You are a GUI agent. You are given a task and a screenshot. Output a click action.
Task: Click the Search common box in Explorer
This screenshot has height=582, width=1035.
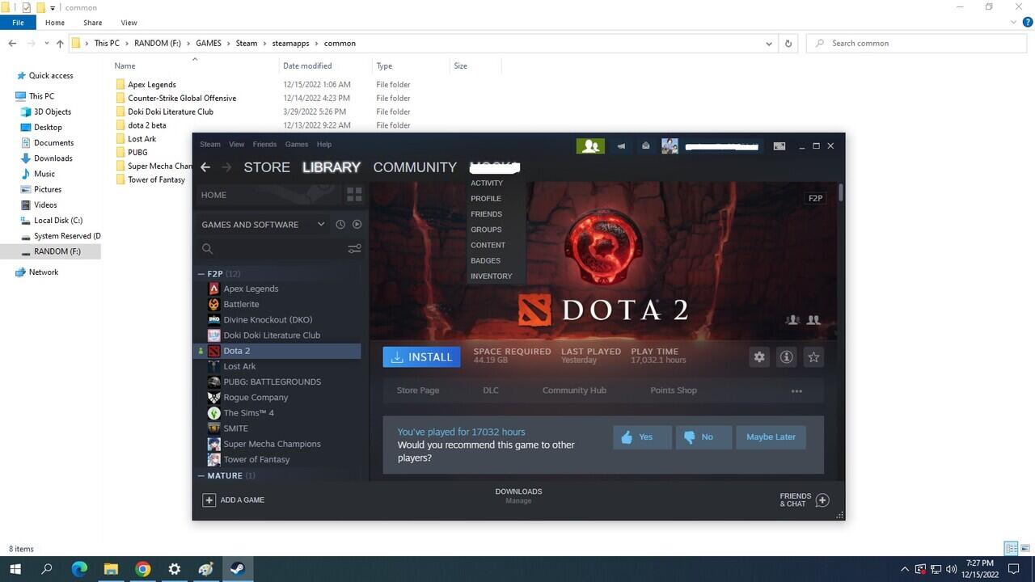917,44
